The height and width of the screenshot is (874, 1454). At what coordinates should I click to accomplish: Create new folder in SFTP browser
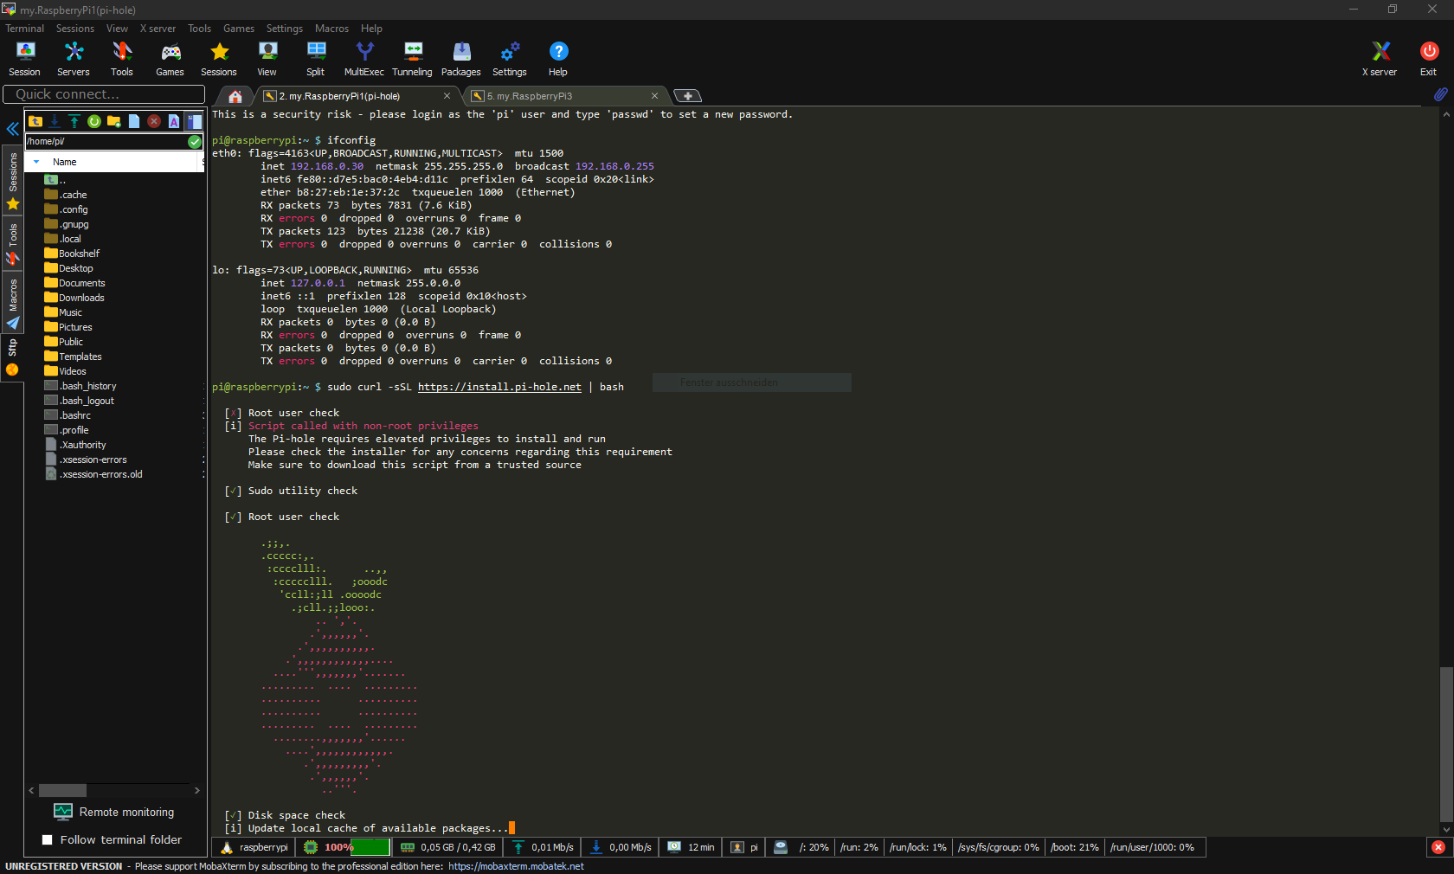pos(114,121)
